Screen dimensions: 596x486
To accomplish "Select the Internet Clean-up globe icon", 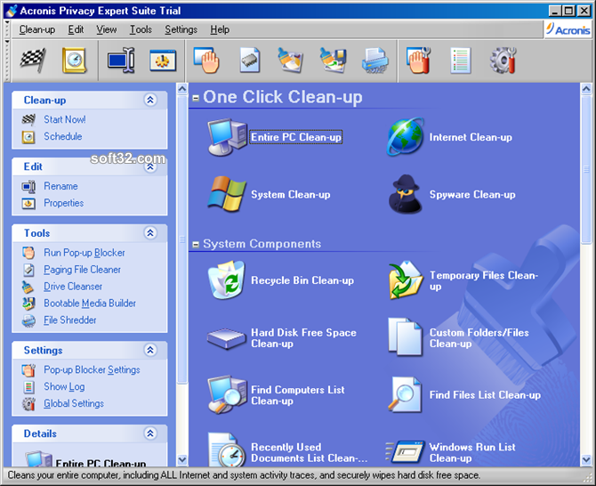I will pos(405,137).
